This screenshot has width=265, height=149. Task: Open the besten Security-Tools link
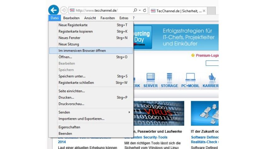click(146, 137)
